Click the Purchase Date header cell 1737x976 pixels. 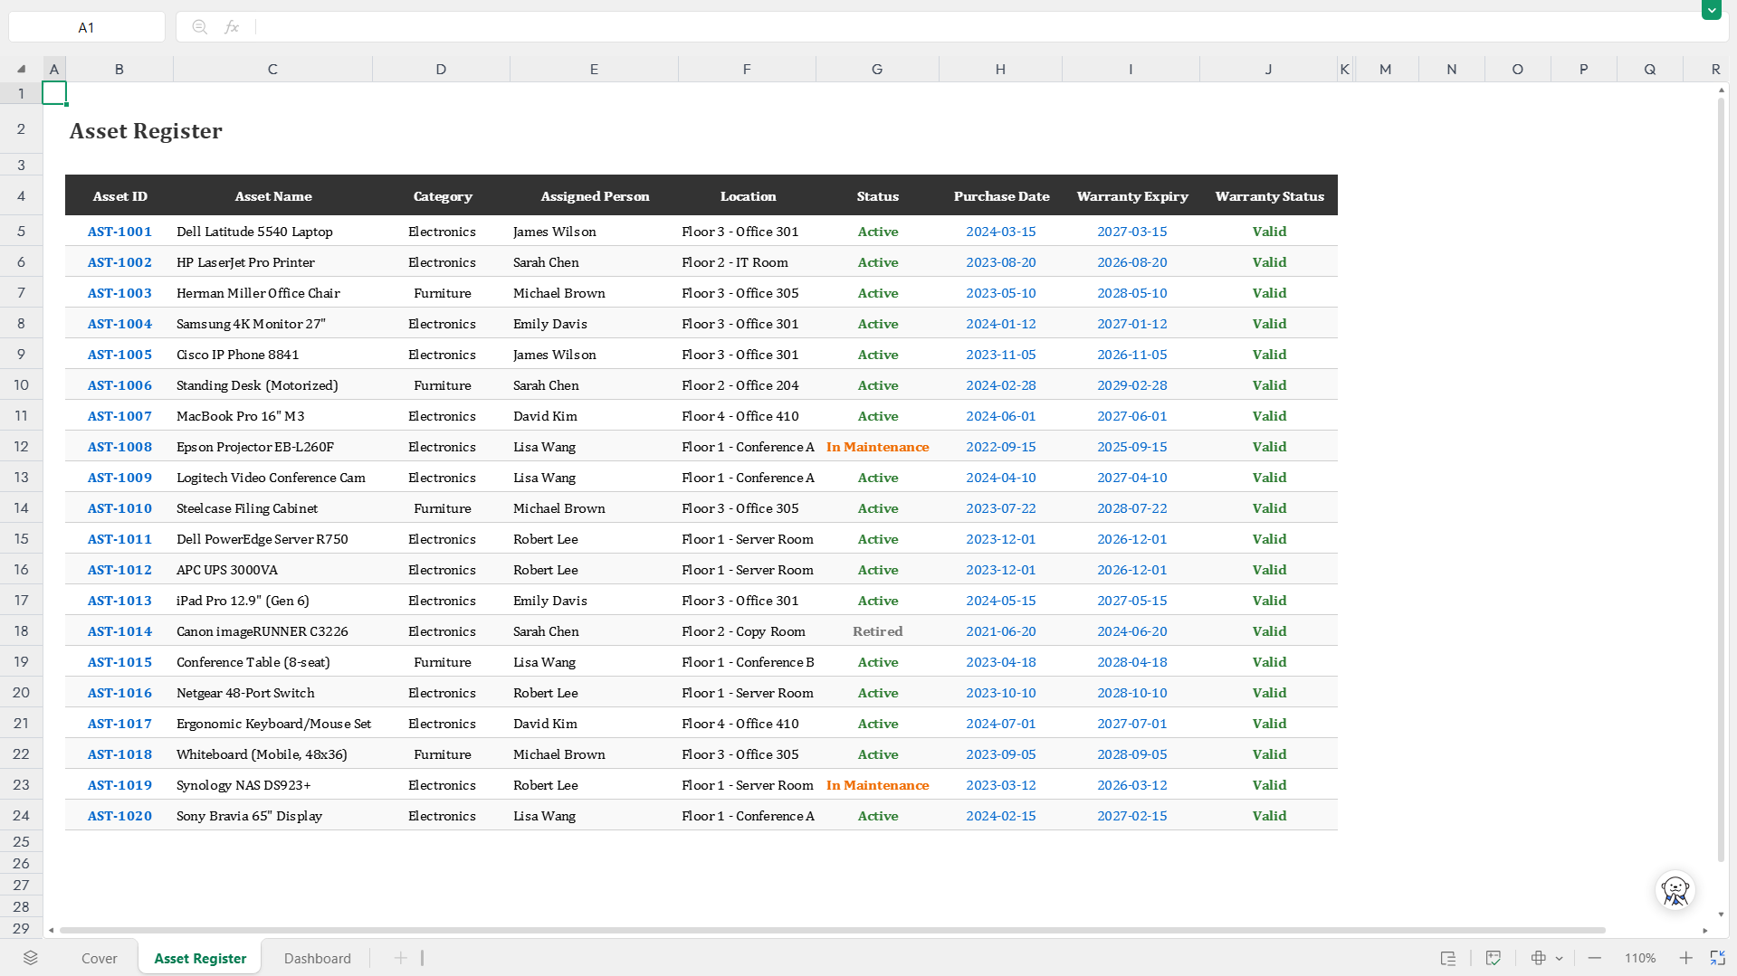pos(1001,195)
